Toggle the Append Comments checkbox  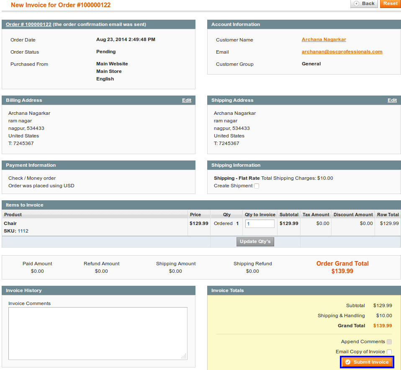click(x=389, y=342)
